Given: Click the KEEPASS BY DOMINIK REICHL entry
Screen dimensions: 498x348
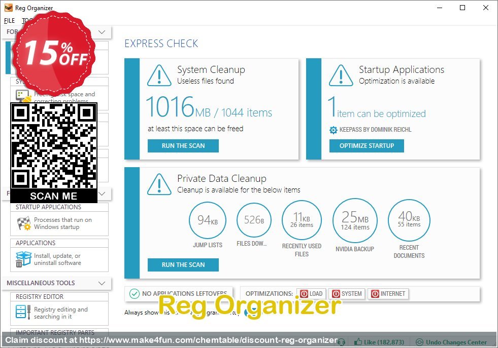Looking at the screenshot, I should tap(376, 130).
